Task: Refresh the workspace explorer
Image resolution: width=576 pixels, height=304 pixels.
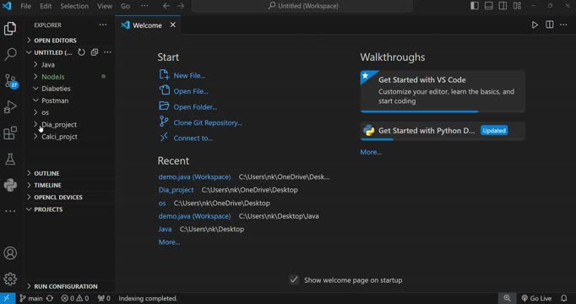Action: click(x=82, y=52)
